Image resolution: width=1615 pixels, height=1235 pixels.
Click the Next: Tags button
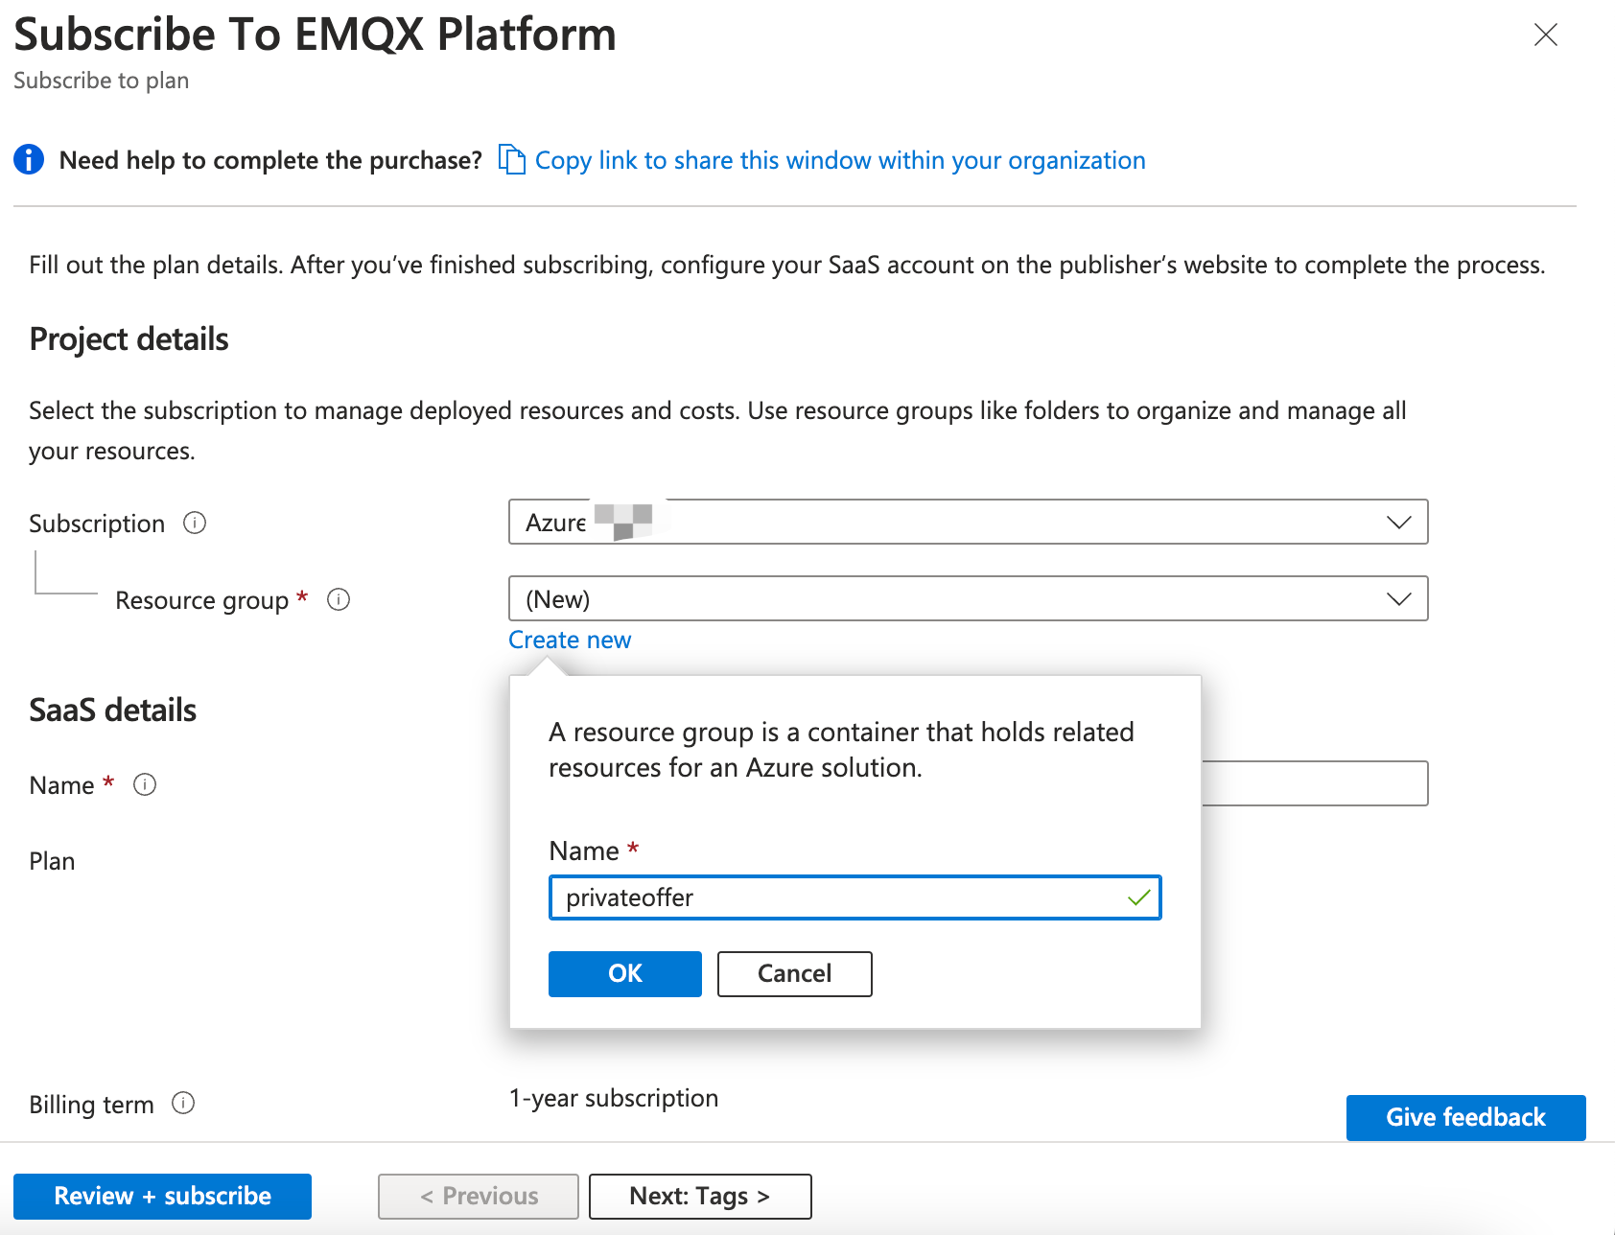[x=699, y=1196]
